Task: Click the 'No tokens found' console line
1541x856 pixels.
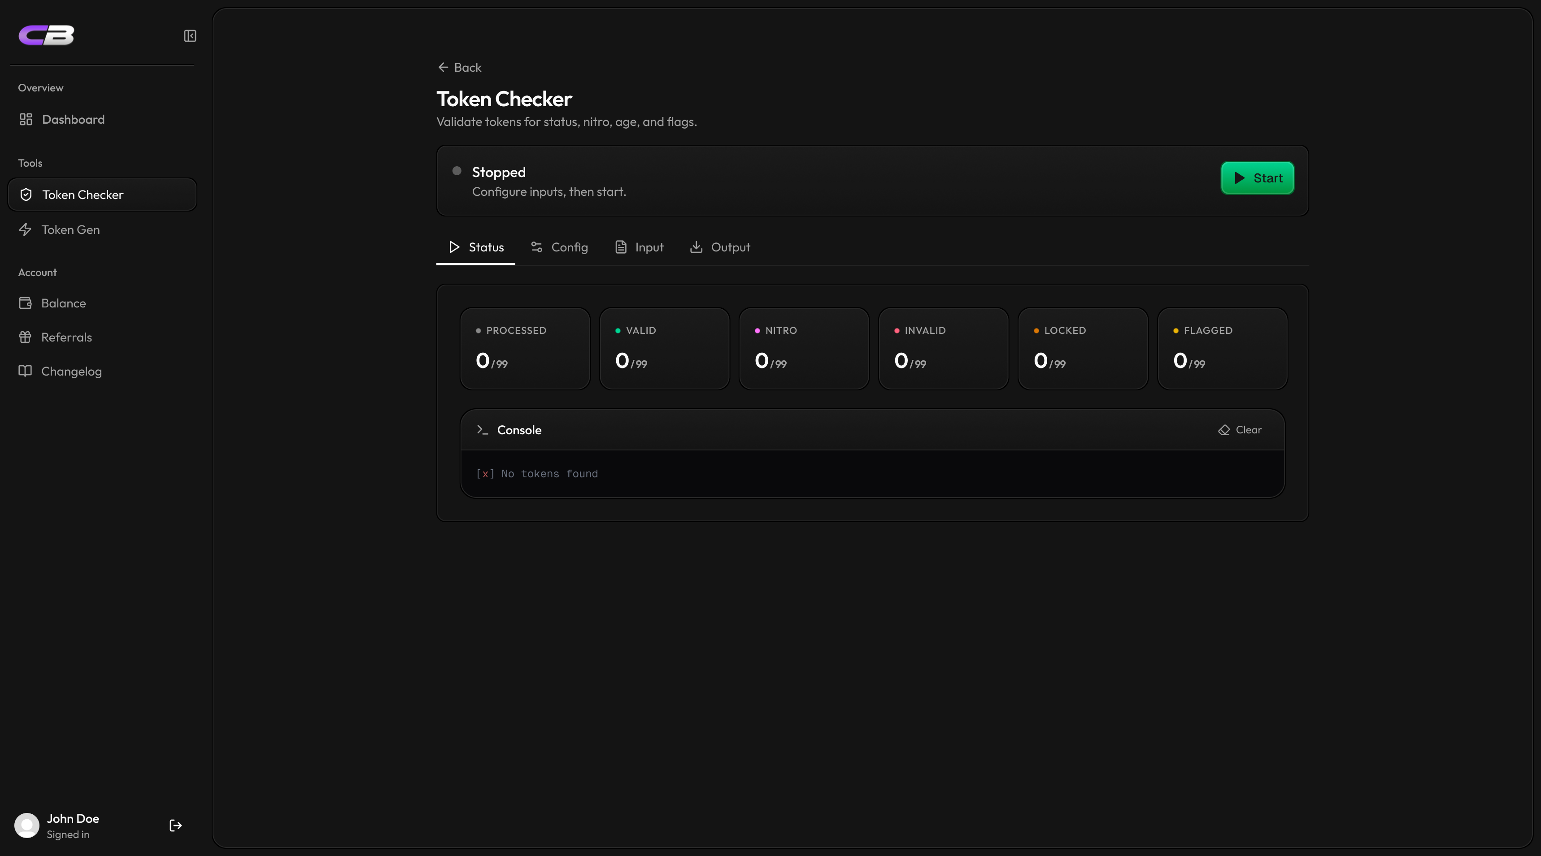Action: point(536,474)
